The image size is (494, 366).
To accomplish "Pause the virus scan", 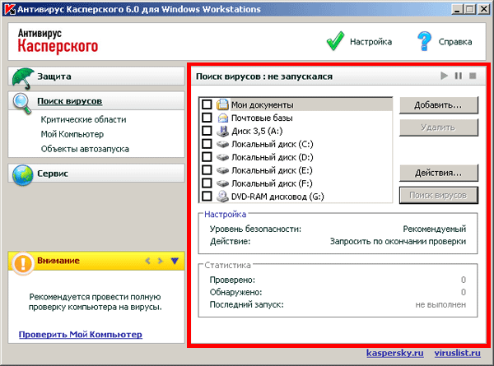I will pos(459,76).
